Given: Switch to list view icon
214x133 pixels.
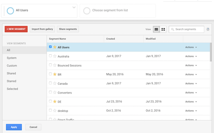Looking at the screenshot, I should click(156, 29).
